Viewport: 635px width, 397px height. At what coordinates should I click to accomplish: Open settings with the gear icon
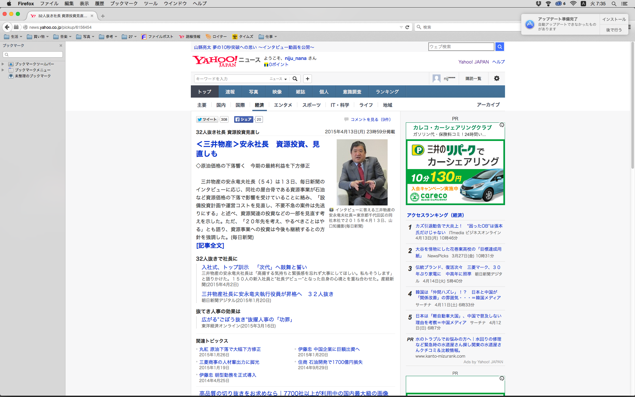tap(497, 78)
